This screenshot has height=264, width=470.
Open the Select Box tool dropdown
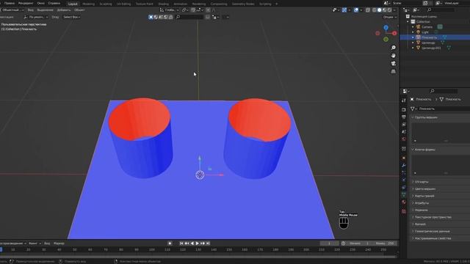pyautogui.click(x=72, y=17)
